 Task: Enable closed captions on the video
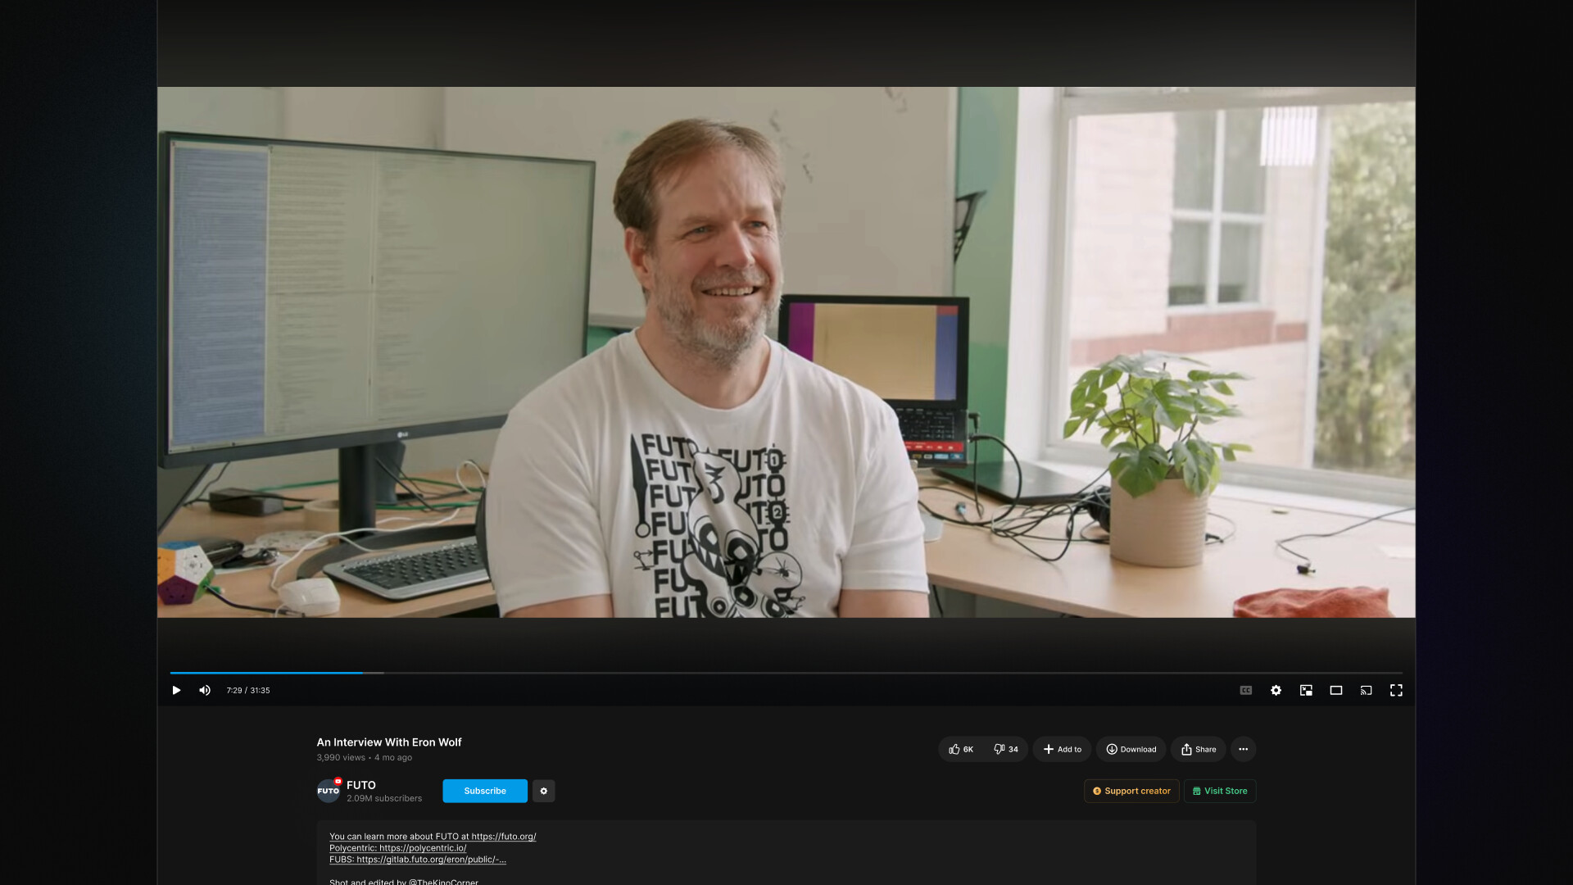click(1246, 690)
